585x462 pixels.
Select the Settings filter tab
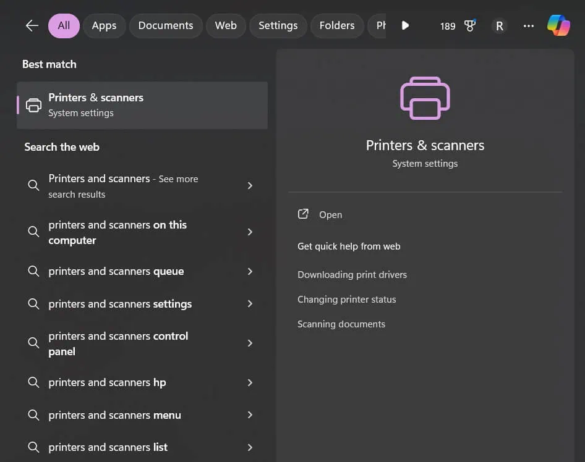point(278,26)
